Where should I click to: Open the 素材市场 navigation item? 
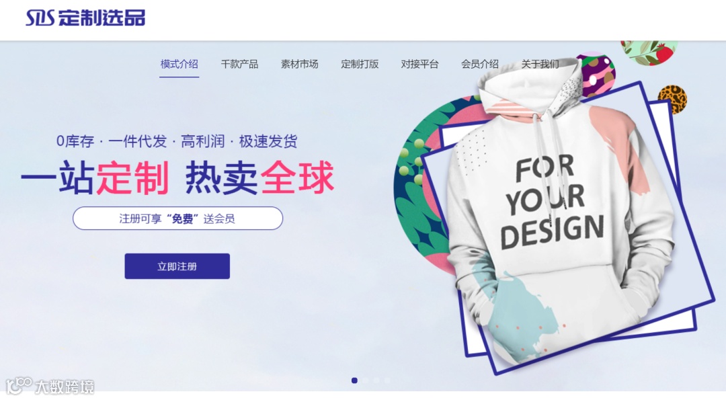click(x=300, y=64)
